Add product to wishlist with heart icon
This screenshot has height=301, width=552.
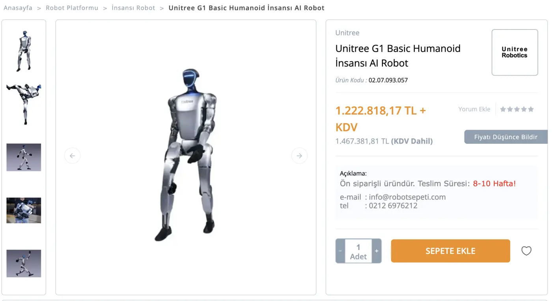526,251
